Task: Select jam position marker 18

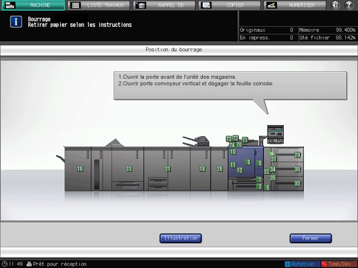Action: coord(202,169)
